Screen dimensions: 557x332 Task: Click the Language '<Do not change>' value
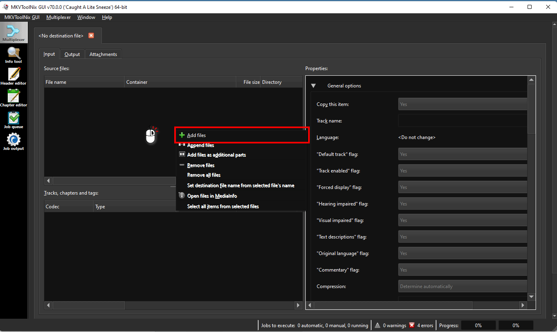click(417, 137)
